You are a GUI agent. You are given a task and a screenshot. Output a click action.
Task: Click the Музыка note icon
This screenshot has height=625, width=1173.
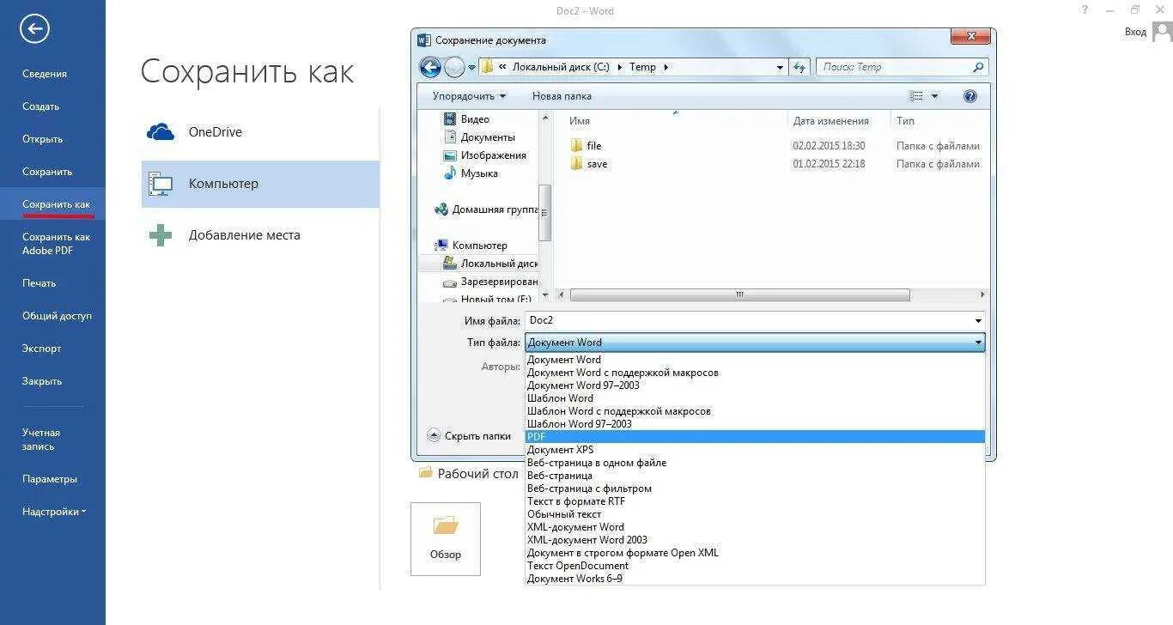450,173
